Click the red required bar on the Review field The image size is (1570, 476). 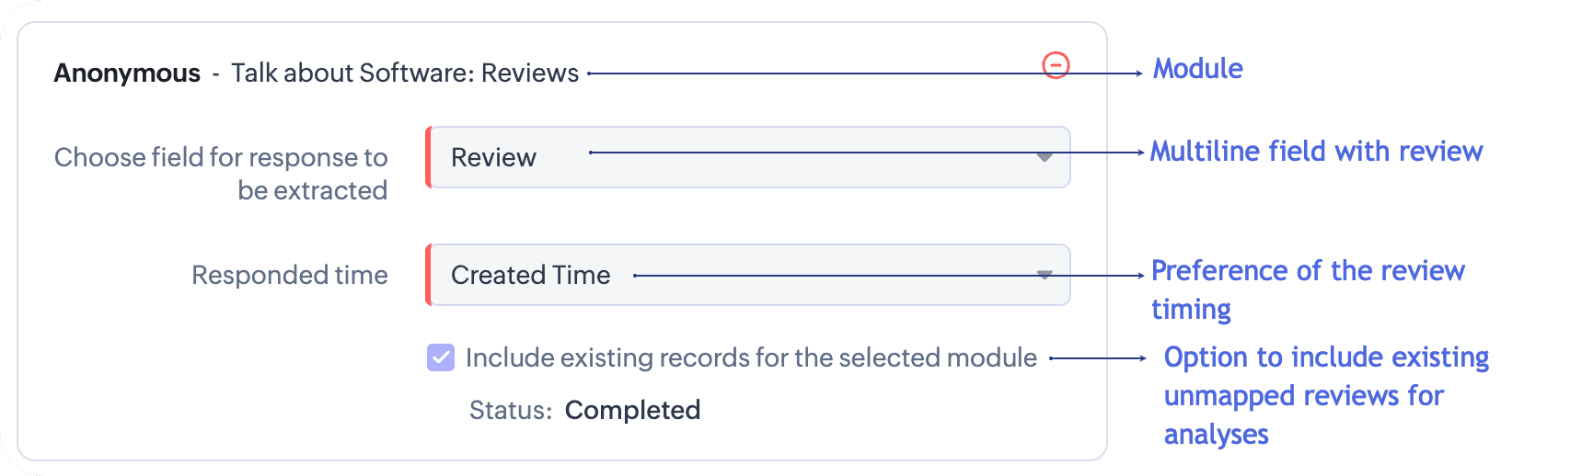tap(428, 157)
